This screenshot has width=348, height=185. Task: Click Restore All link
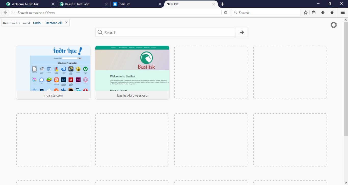54,23
